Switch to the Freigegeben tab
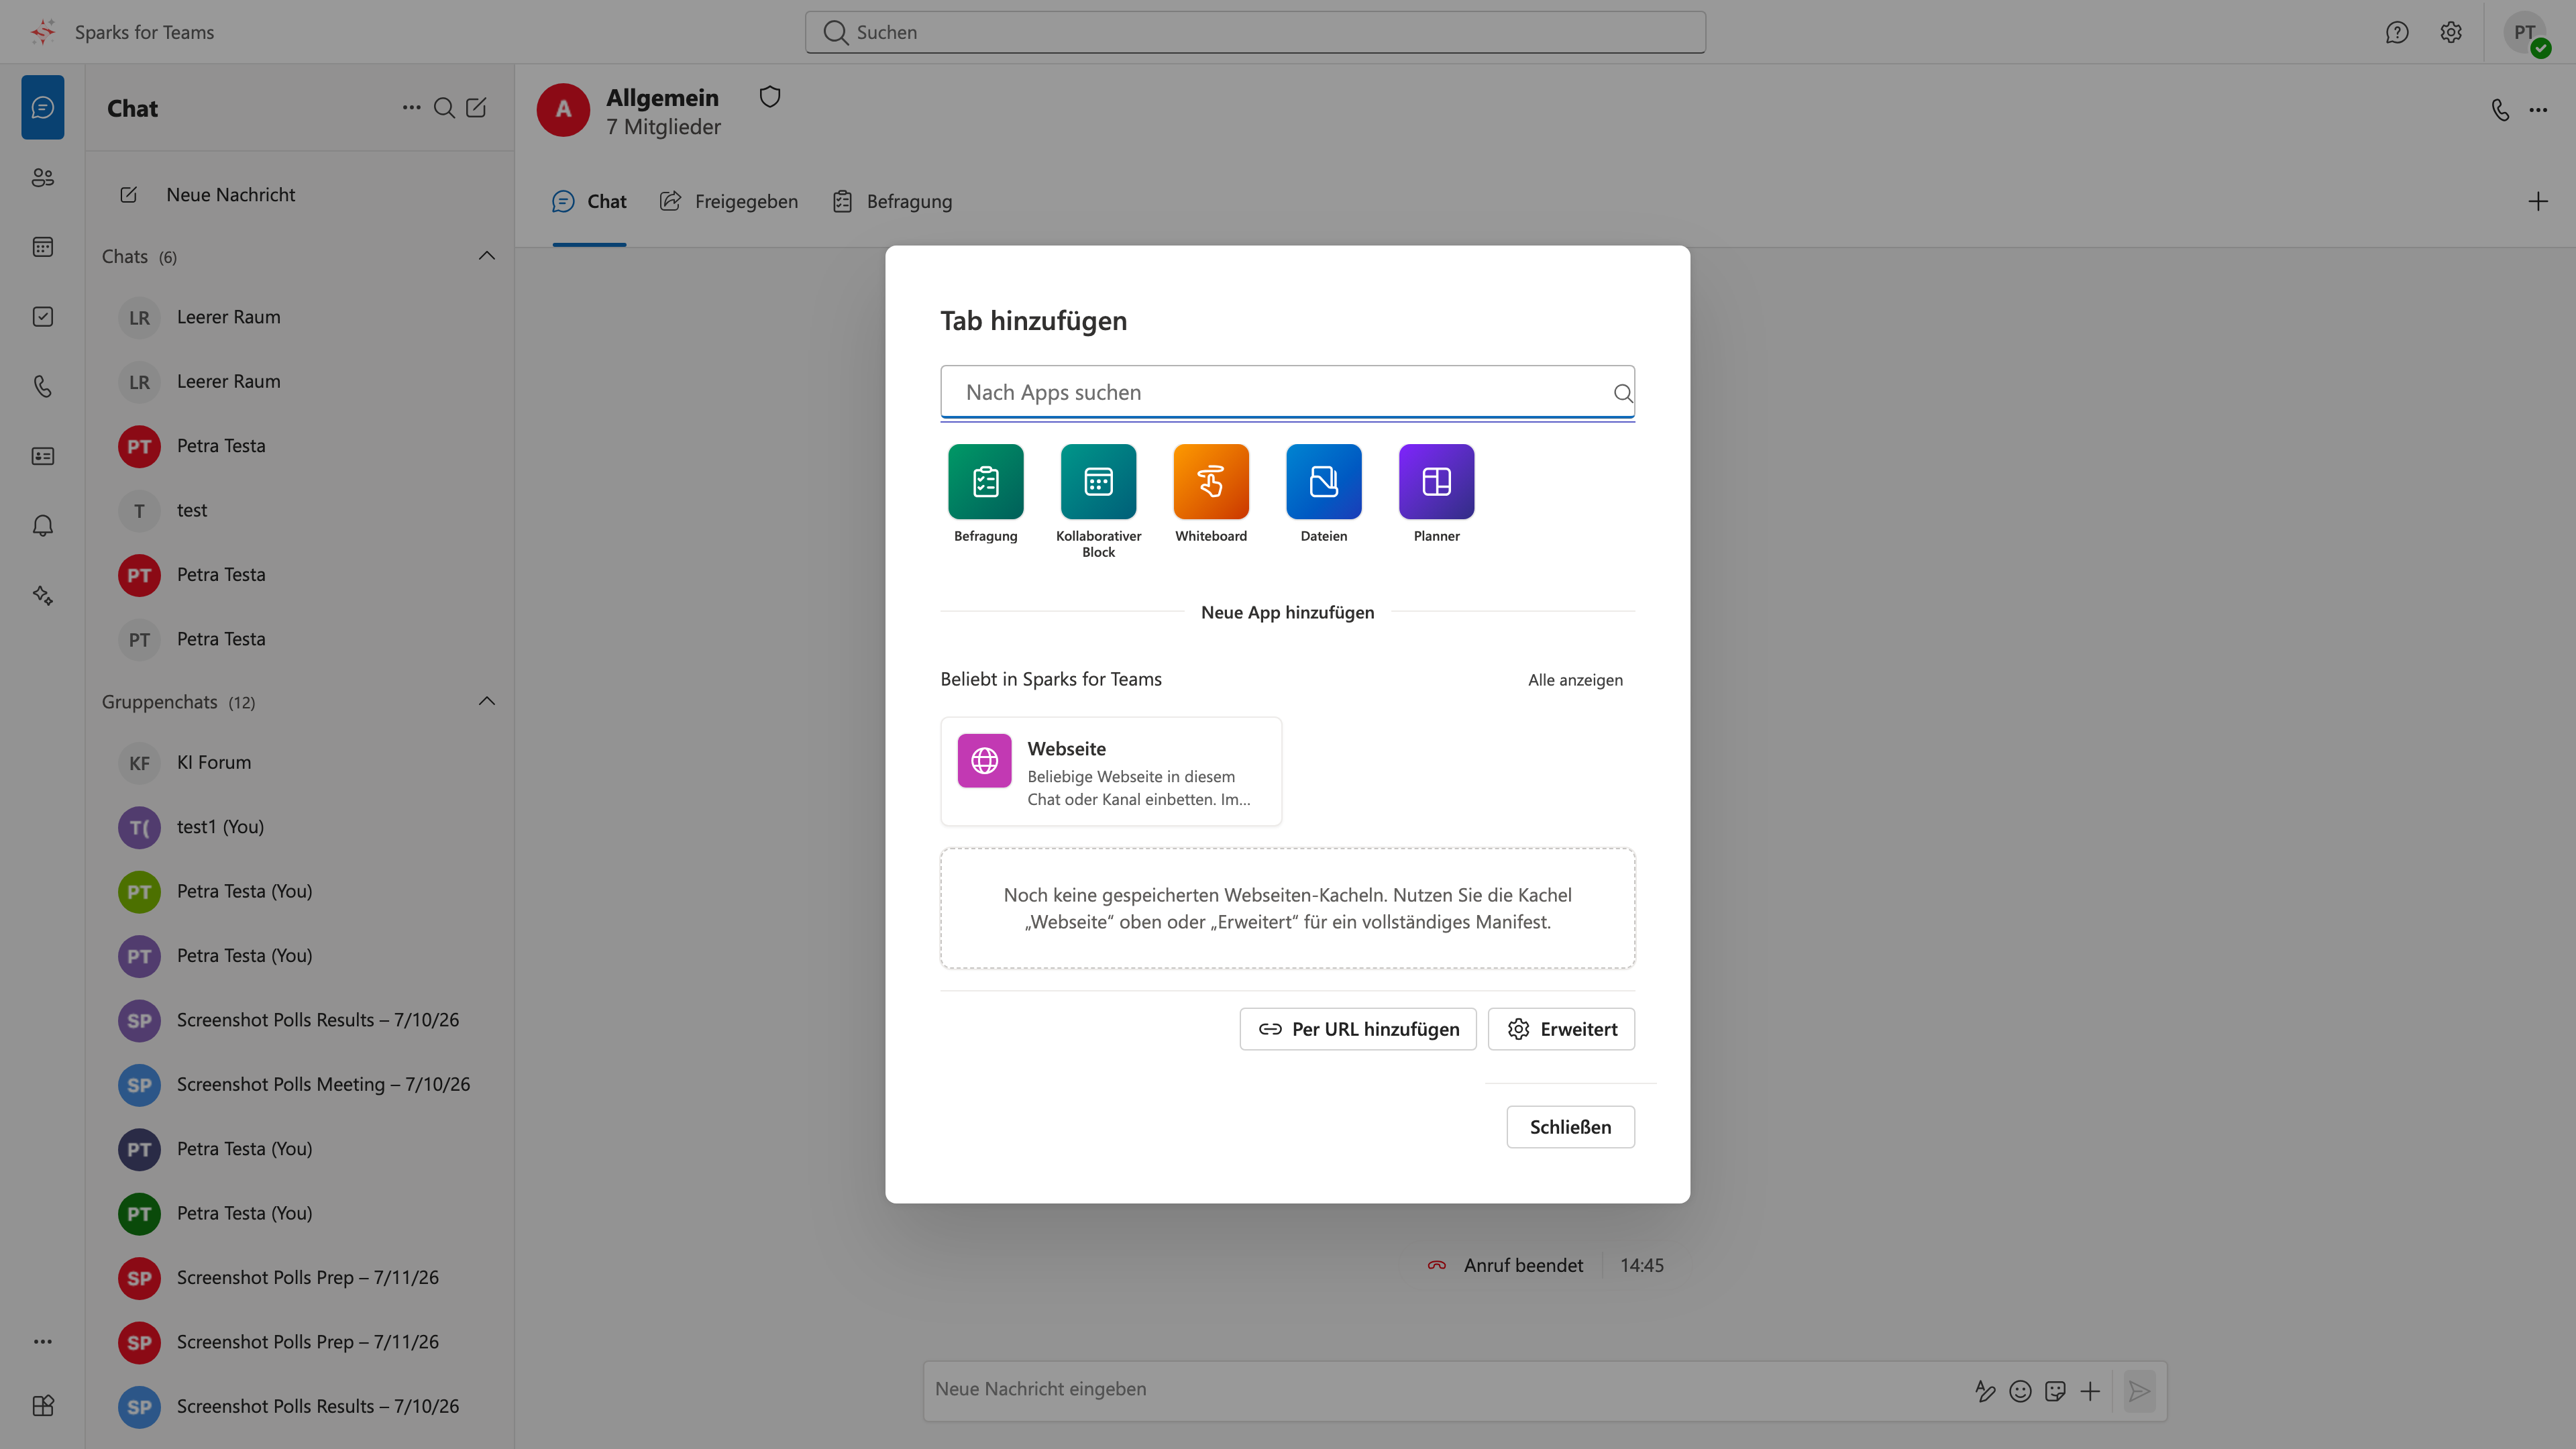Screen dimensions: 2576x1449 point(728,202)
